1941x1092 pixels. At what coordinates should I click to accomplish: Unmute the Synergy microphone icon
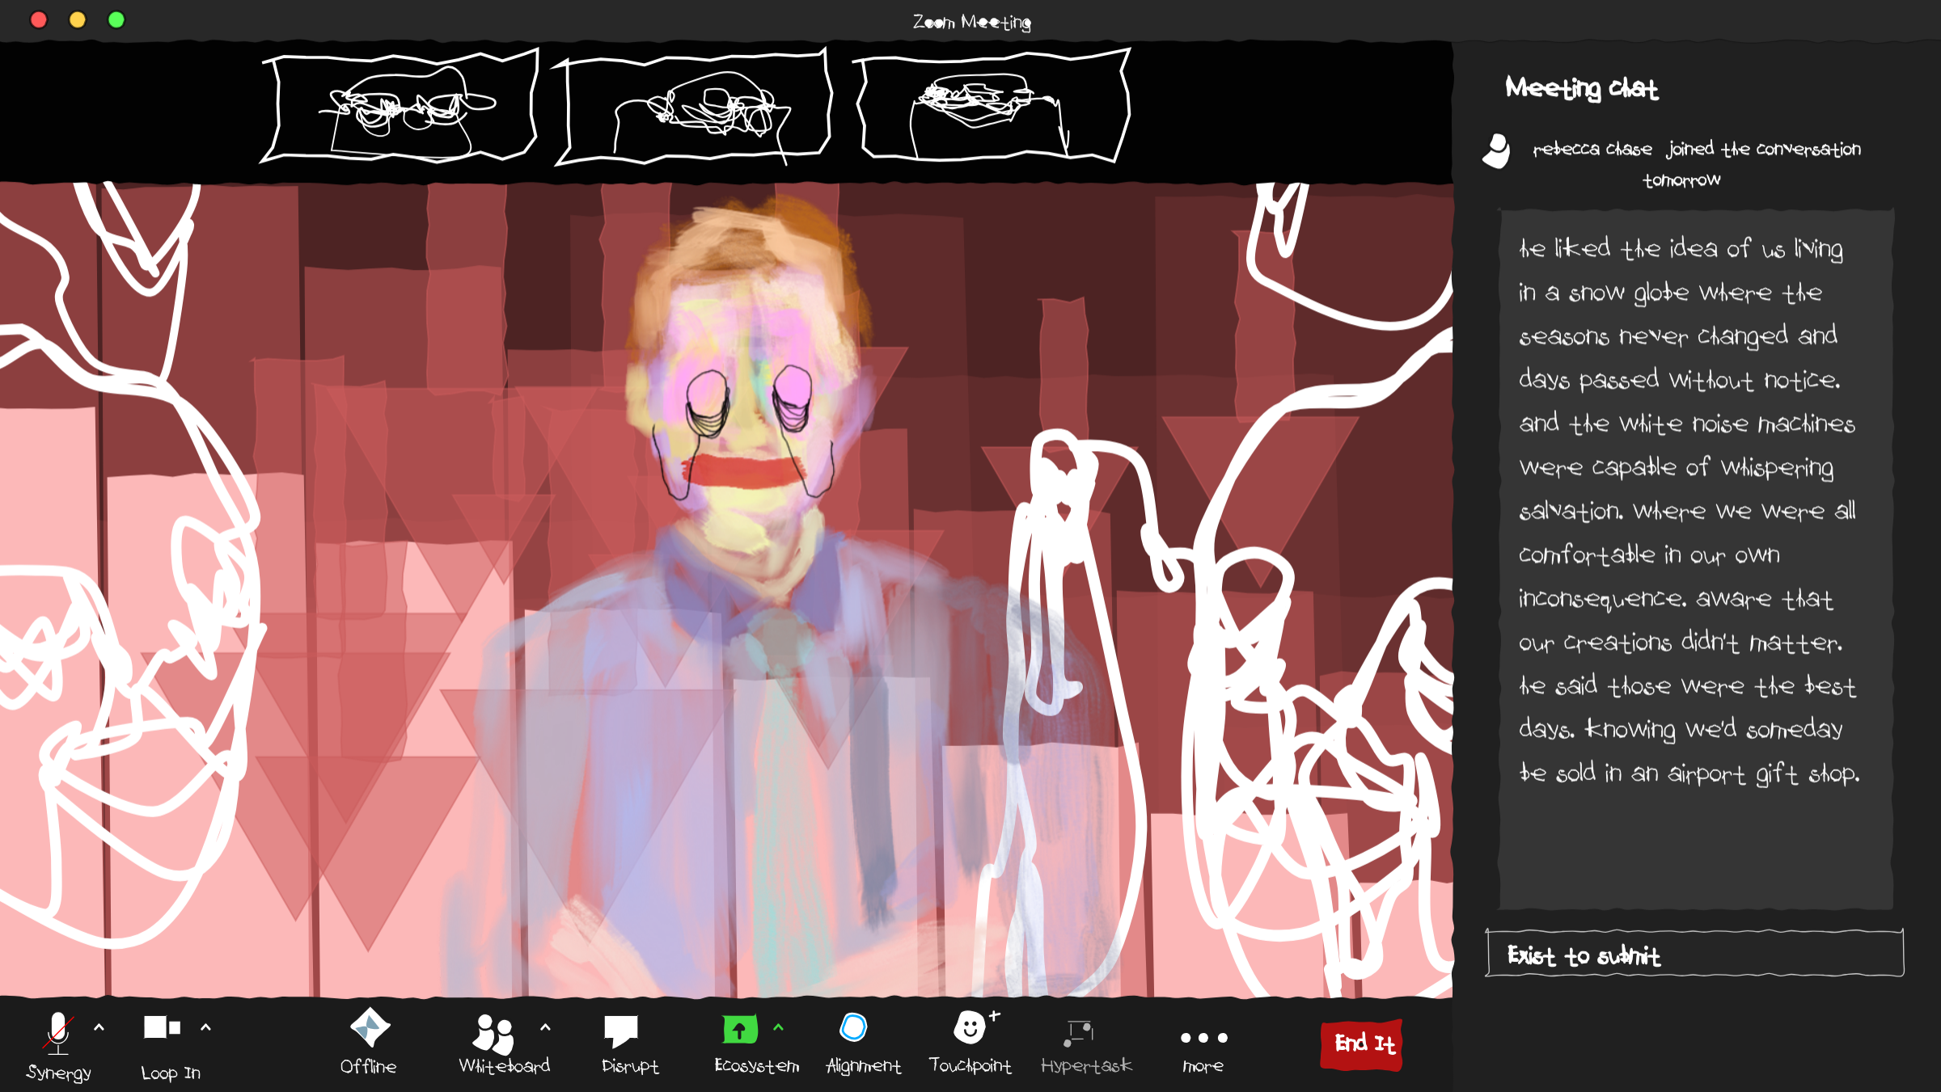click(x=58, y=1033)
